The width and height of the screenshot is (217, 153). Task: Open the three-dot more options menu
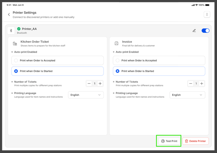click(x=207, y=15)
